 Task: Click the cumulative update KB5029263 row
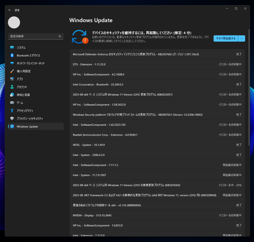click(157, 185)
